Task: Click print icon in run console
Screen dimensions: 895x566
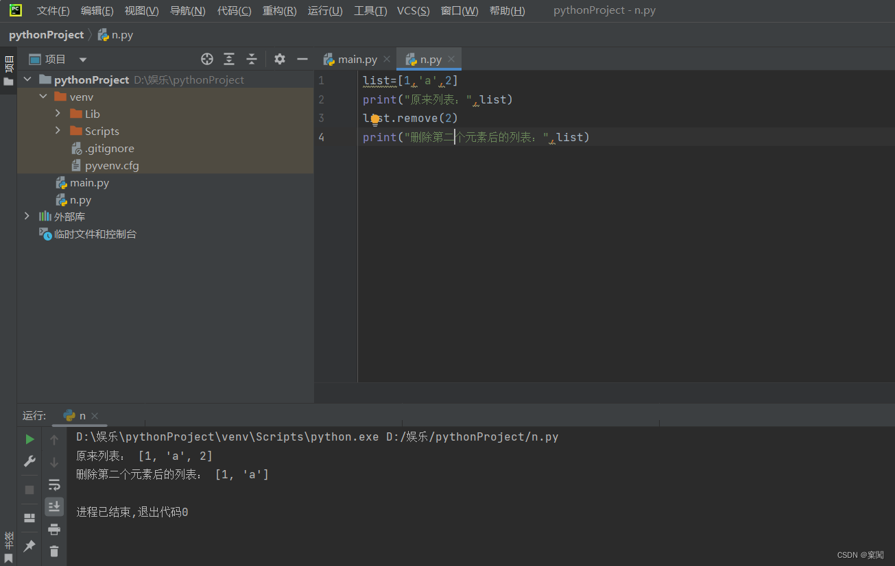Action: [54, 529]
